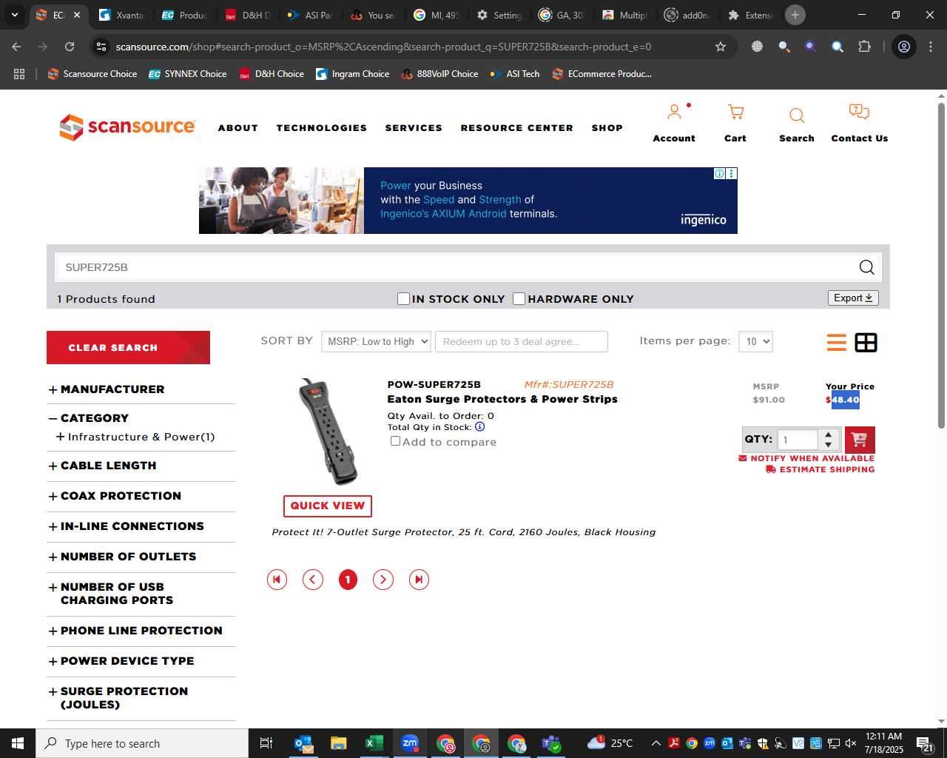Open Outlook from the taskbar
Viewport: 947px width, 758px height.
(303, 743)
